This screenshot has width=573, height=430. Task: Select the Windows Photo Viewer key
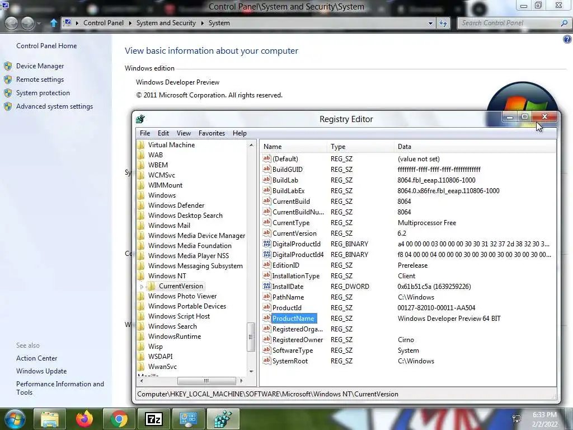[x=182, y=296]
